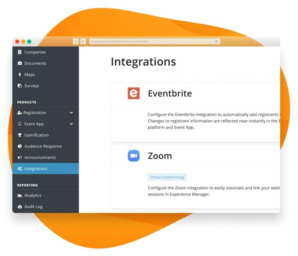Viewport: 298px width, 256px height.
Task: Click the PRODUCTS section header
Action: coord(26,102)
